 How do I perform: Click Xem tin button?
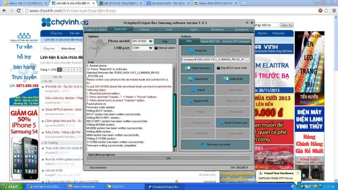click(287, 25)
